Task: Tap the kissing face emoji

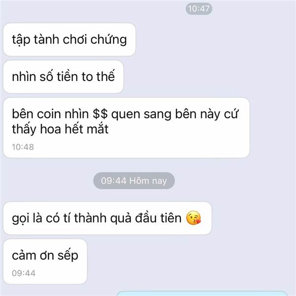Action: (x=193, y=218)
